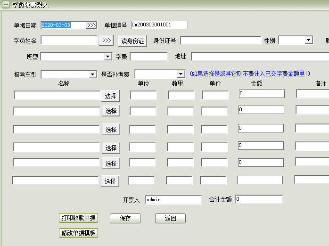
Task: Click the 保存 button
Action: point(125,219)
